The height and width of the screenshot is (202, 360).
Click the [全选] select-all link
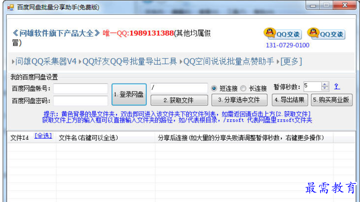(43, 136)
